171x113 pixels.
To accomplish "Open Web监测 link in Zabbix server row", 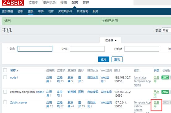I will [106, 102].
